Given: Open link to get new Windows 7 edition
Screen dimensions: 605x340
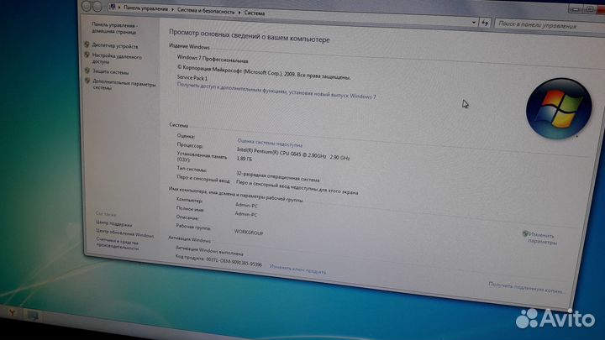Looking at the screenshot, I should coord(276,91).
